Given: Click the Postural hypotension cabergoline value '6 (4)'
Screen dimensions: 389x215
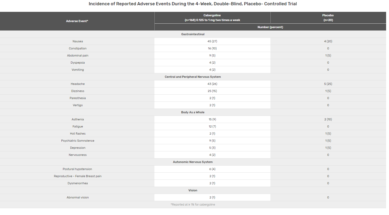Looking at the screenshot, I should click(x=212, y=169).
